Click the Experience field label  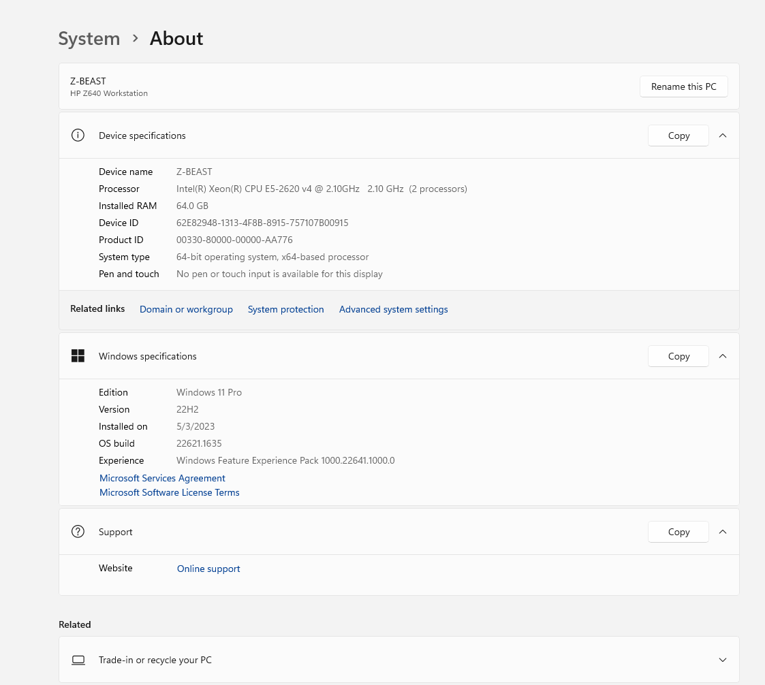click(121, 461)
